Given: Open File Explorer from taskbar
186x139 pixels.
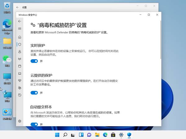Looking at the screenshot, I should pyautogui.click(x=97, y=135).
